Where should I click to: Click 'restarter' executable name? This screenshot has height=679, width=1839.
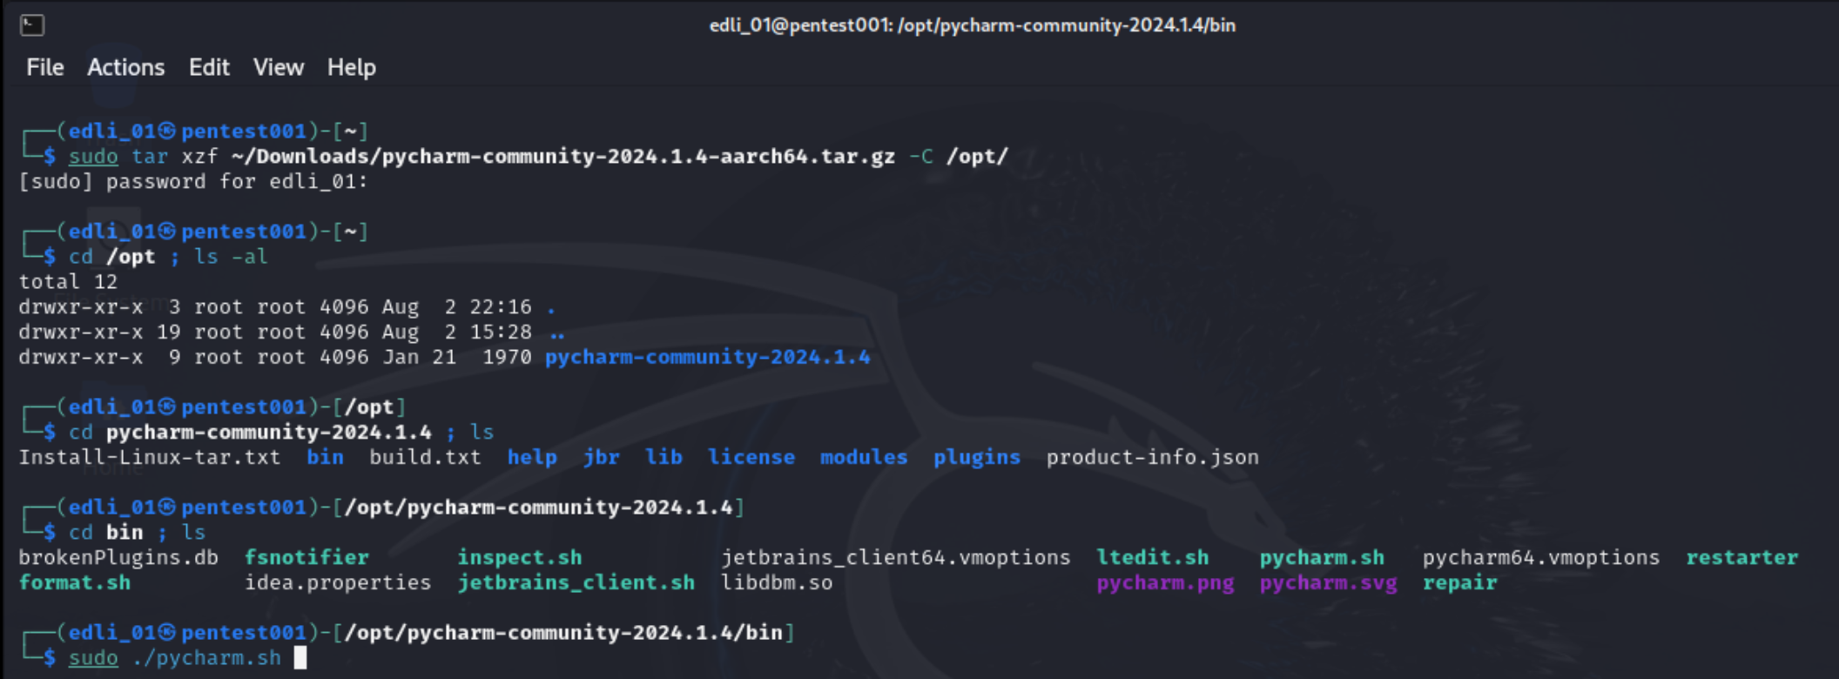click(1741, 557)
